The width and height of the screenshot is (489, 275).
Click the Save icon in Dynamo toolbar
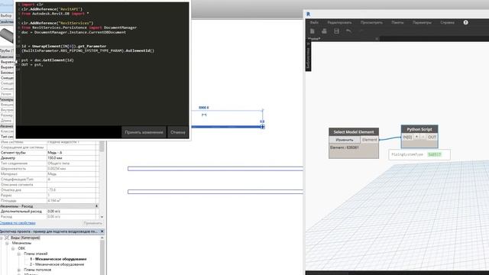336,31
